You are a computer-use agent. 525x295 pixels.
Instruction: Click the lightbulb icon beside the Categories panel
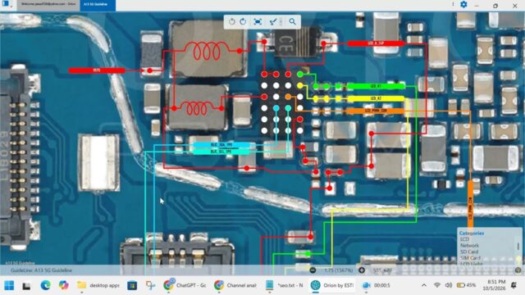(x=518, y=260)
